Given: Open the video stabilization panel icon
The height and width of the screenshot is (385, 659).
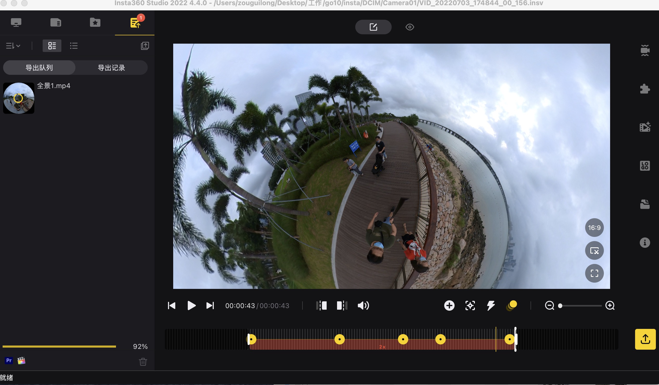Looking at the screenshot, I should tap(645, 51).
